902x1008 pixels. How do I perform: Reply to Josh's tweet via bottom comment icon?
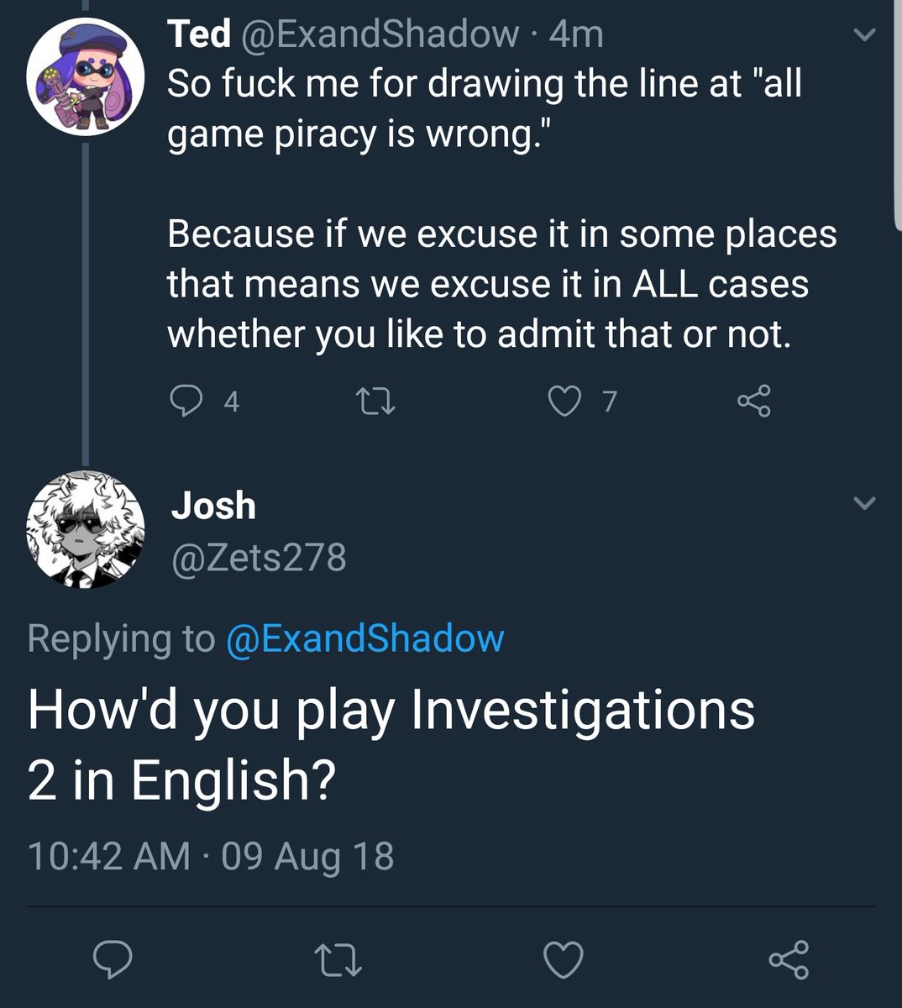(x=112, y=958)
